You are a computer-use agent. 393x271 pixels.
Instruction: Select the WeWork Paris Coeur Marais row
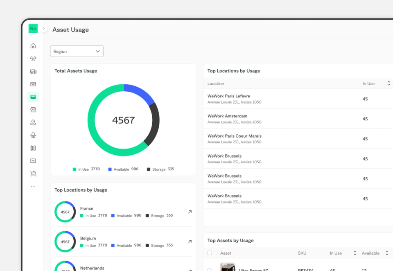point(298,139)
